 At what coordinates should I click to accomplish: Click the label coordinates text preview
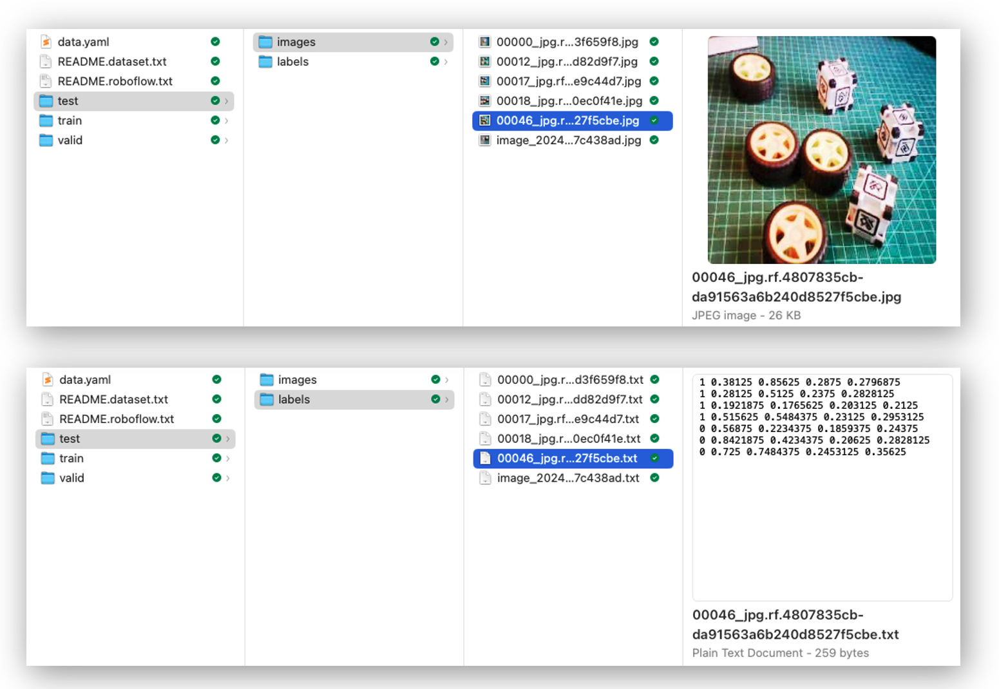point(815,417)
